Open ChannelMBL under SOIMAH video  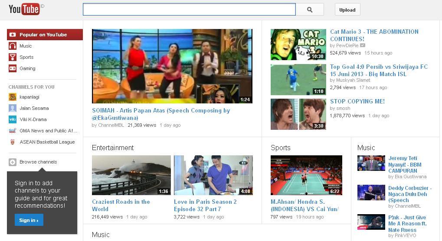point(111,125)
